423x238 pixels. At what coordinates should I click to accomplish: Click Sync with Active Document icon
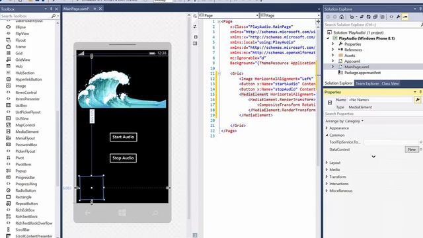362,17
